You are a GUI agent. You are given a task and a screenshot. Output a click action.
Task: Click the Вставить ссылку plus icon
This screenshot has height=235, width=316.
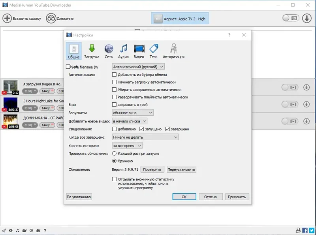coord(7,18)
